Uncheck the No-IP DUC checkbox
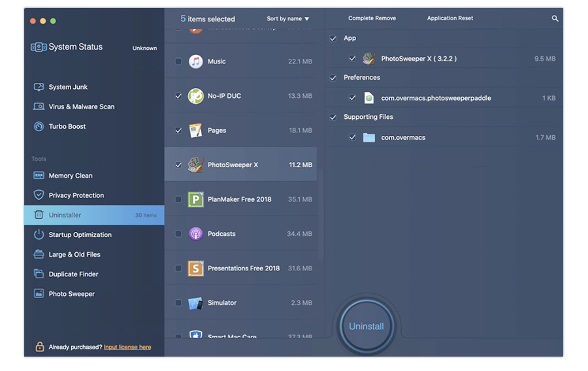The height and width of the screenshot is (371, 588). point(178,96)
